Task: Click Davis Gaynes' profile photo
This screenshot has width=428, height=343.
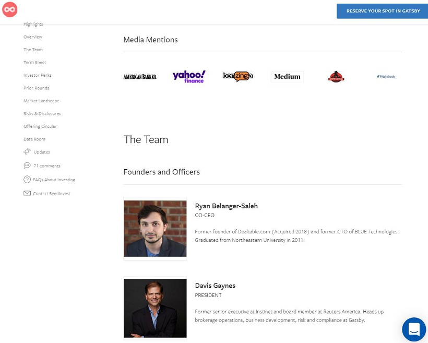Action: click(155, 308)
